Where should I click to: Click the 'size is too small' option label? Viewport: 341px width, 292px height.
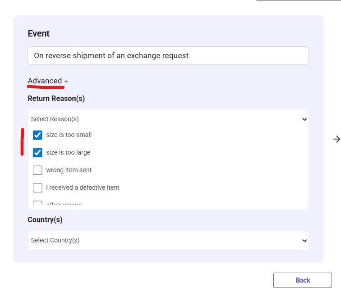point(69,135)
